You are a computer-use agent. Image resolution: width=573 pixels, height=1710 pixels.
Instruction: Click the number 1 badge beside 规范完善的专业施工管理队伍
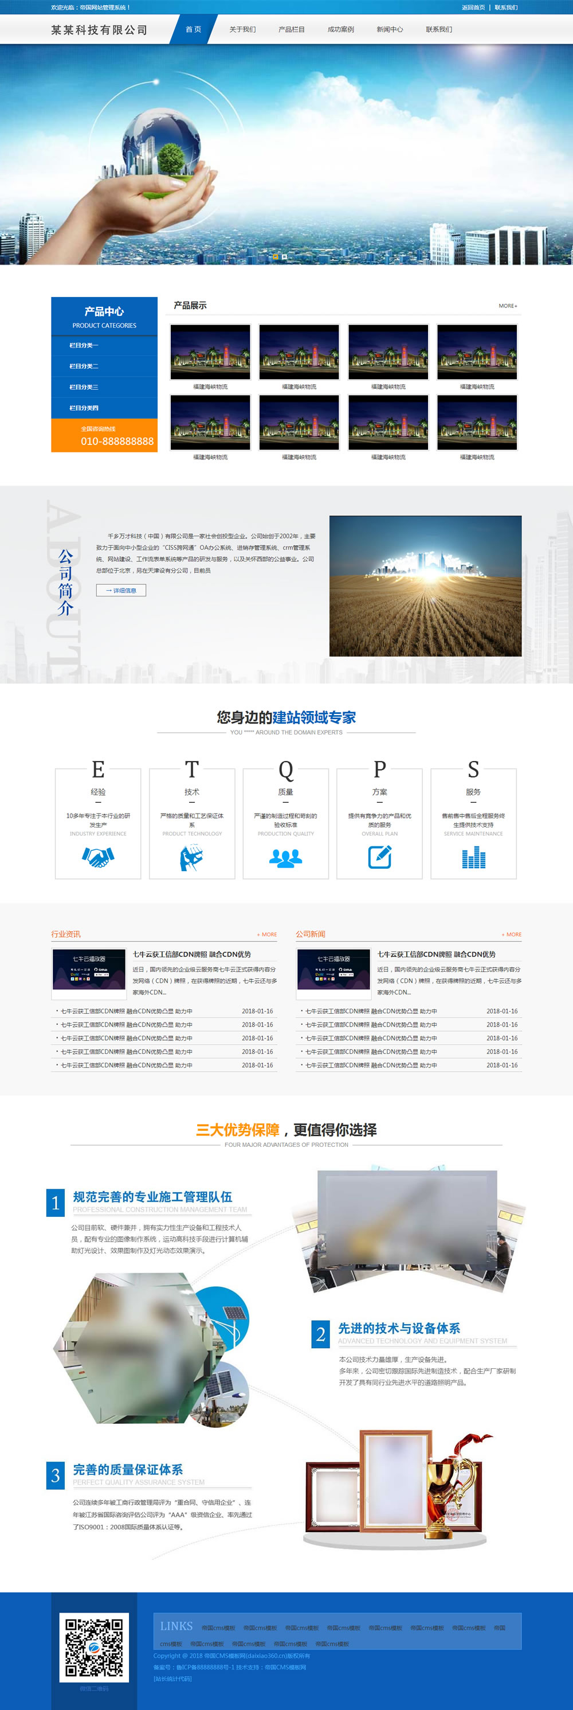56,1202
